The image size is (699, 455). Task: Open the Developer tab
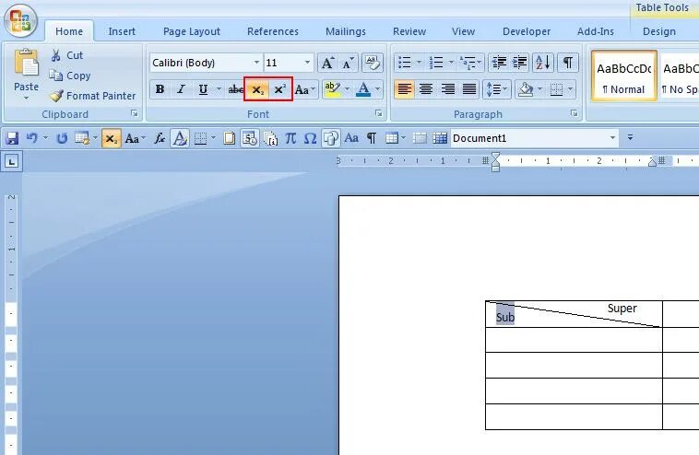(527, 31)
